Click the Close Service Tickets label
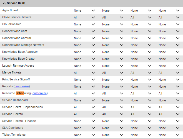 (17, 17)
